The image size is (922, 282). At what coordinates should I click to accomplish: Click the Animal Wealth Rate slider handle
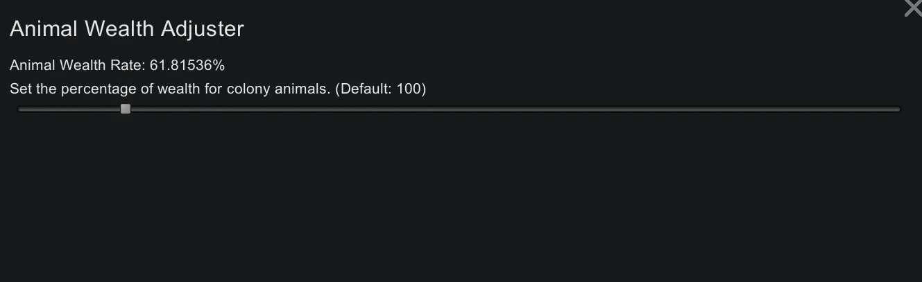pos(126,109)
